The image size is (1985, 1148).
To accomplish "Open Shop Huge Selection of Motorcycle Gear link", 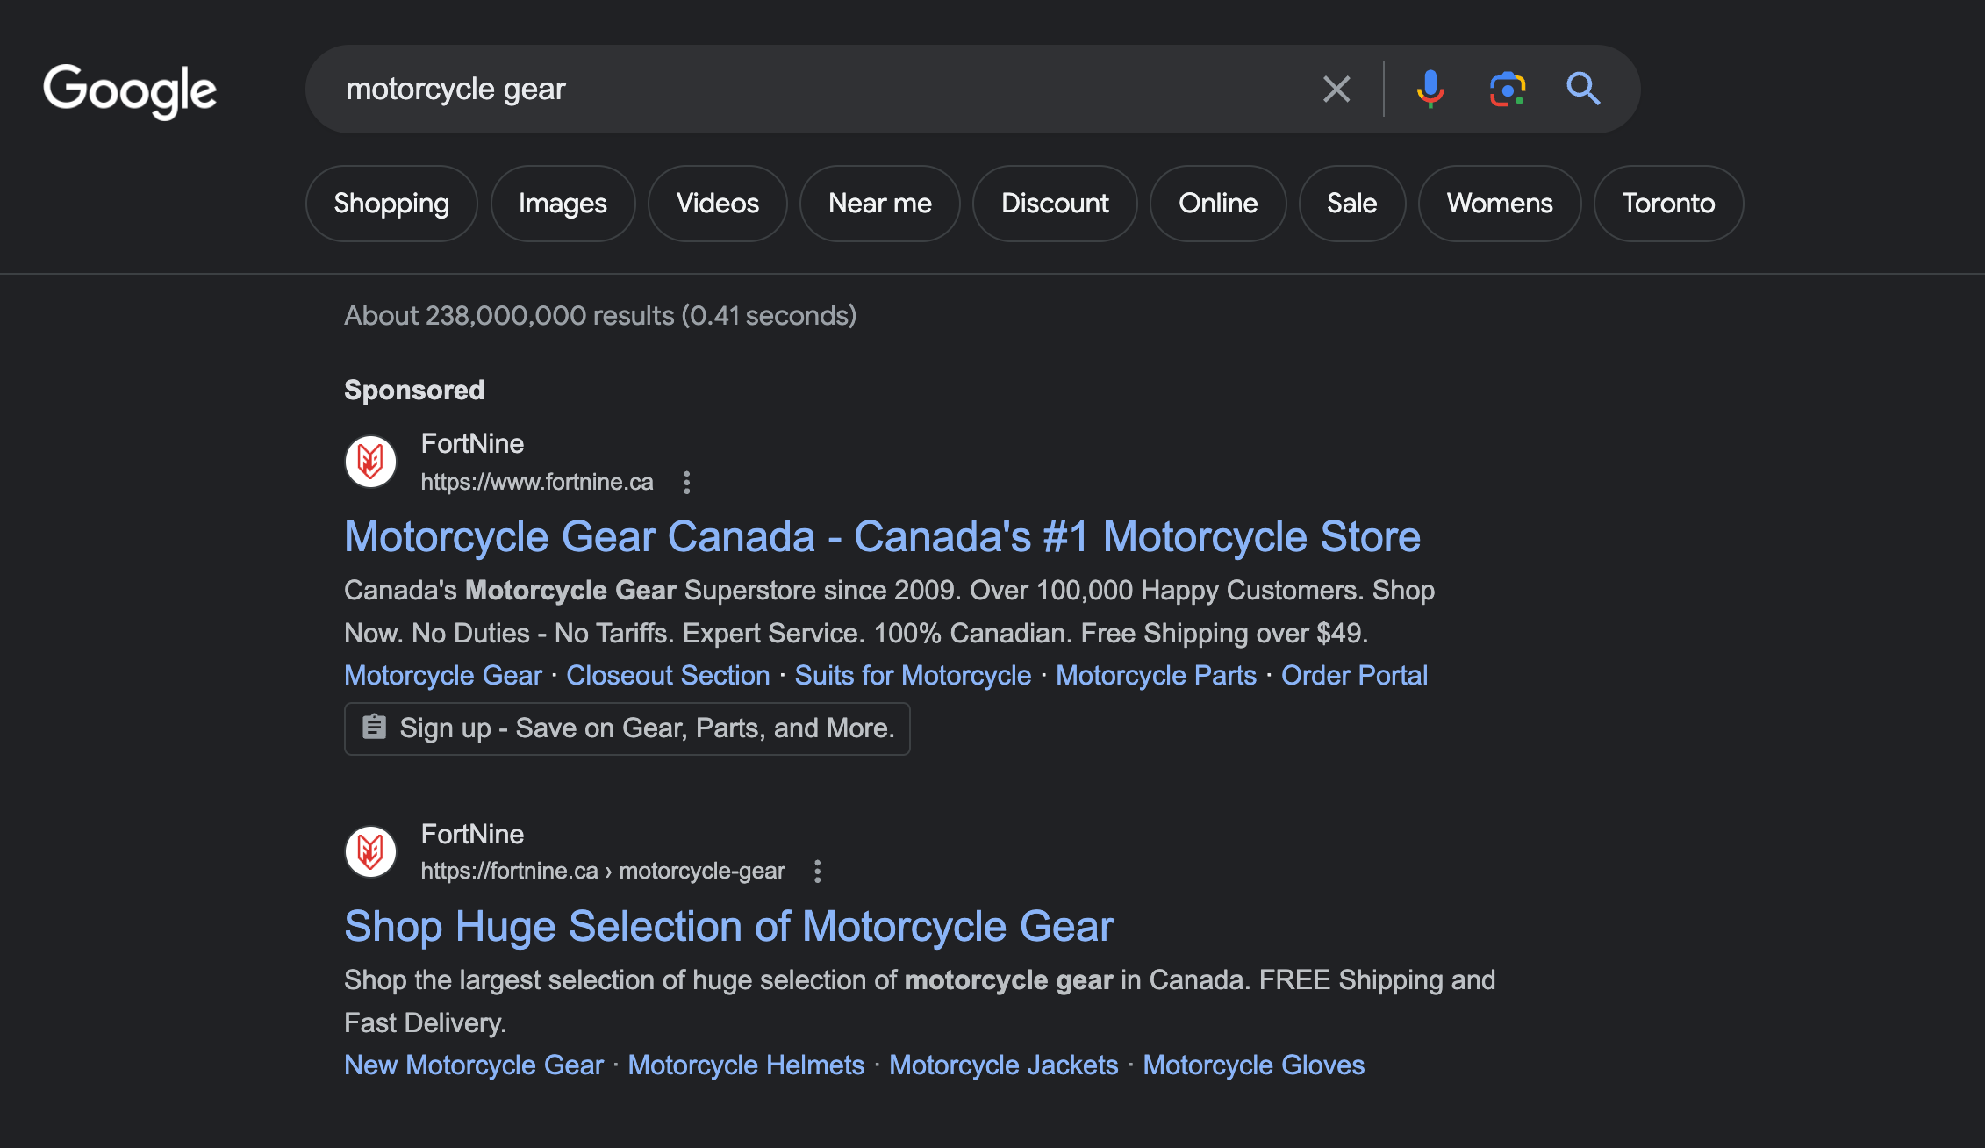I will [728, 926].
